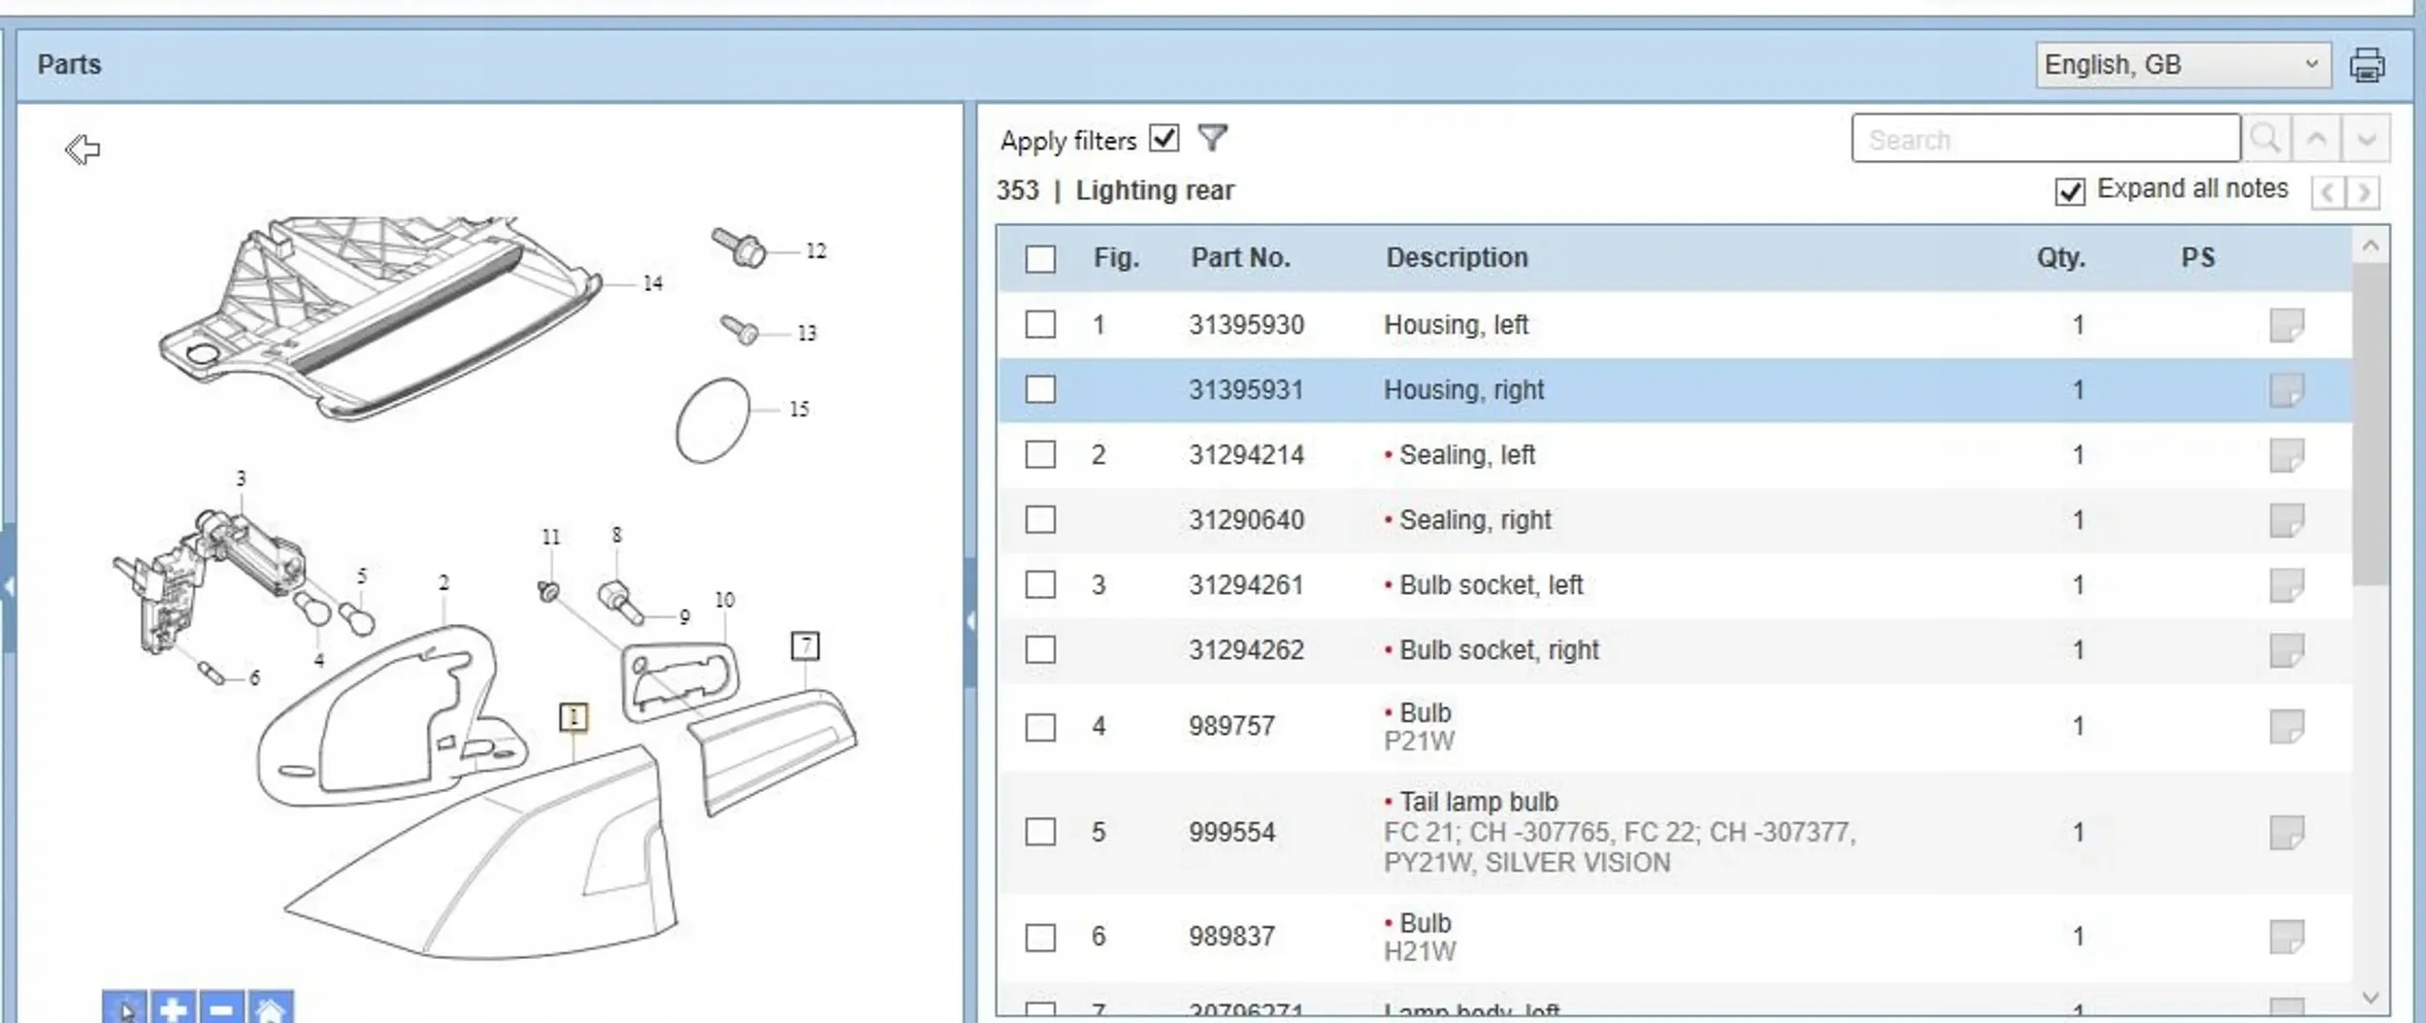Click the scrollbar up arrow of the parts table
Image resolution: width=2426 pixels, height=1023 pixels.
point(2370,247)
